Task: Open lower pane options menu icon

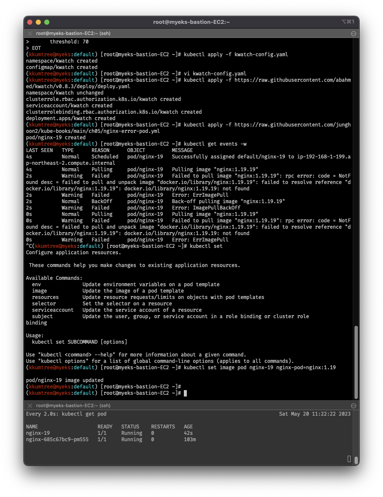Action: pyautogui.click(x=354, y=406)
